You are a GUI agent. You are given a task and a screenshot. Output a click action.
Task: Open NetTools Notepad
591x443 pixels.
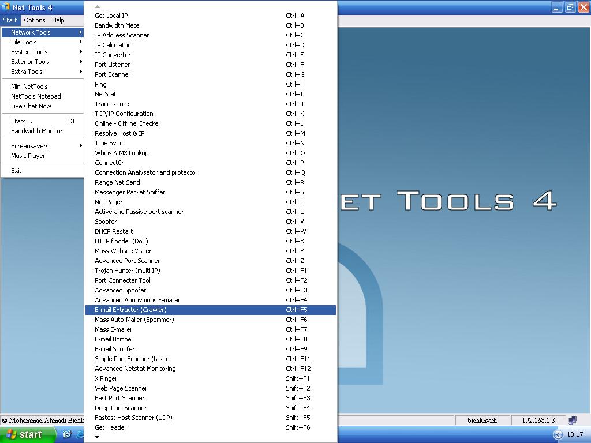pyautogui.click(x=36, y=96)
